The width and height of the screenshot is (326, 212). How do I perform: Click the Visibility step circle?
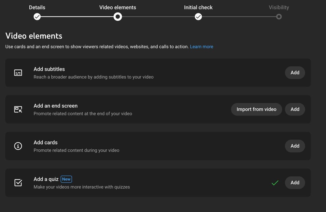click(279, 17)
